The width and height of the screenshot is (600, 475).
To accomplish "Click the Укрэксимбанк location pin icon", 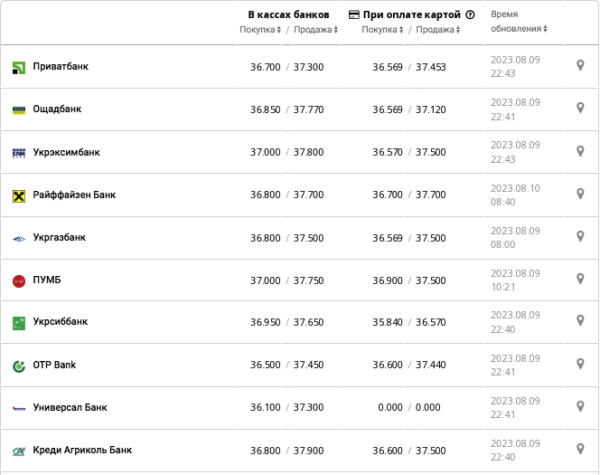I will coord(580,151).
